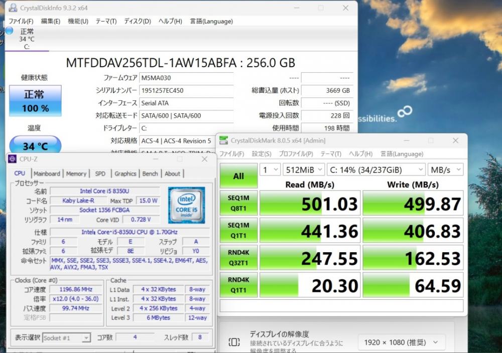Click the CPU-Z title bar app icon
The height and width of the screenshot is (353, 502).
pos(12,159)
